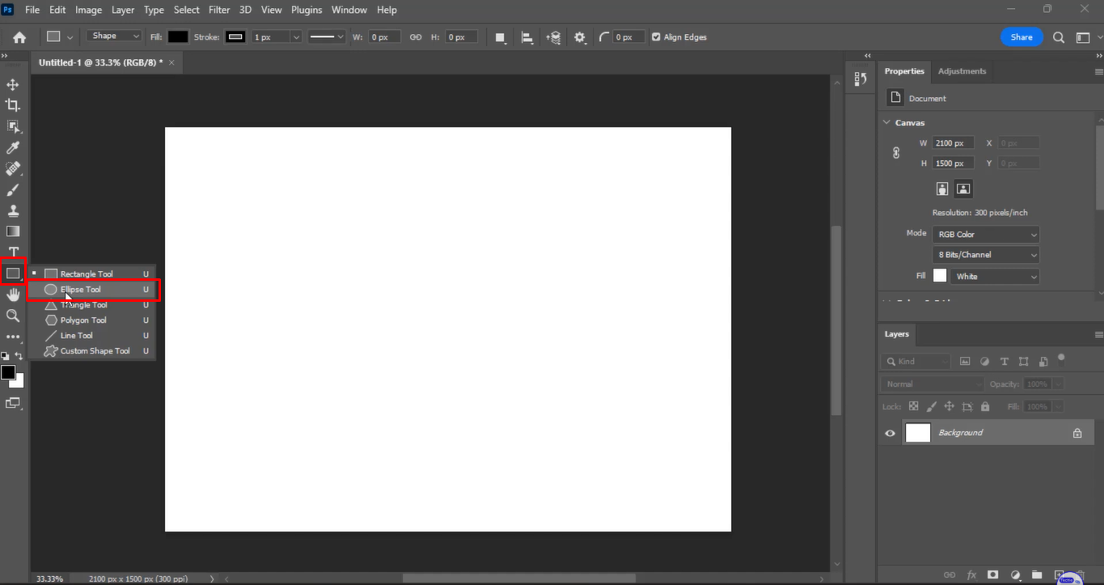
Task: Select the Brush tool
Action: 12,189
